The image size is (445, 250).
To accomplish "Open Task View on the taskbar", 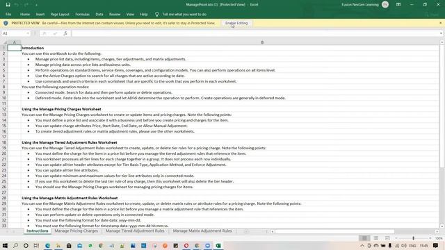I will click(36, 245).
